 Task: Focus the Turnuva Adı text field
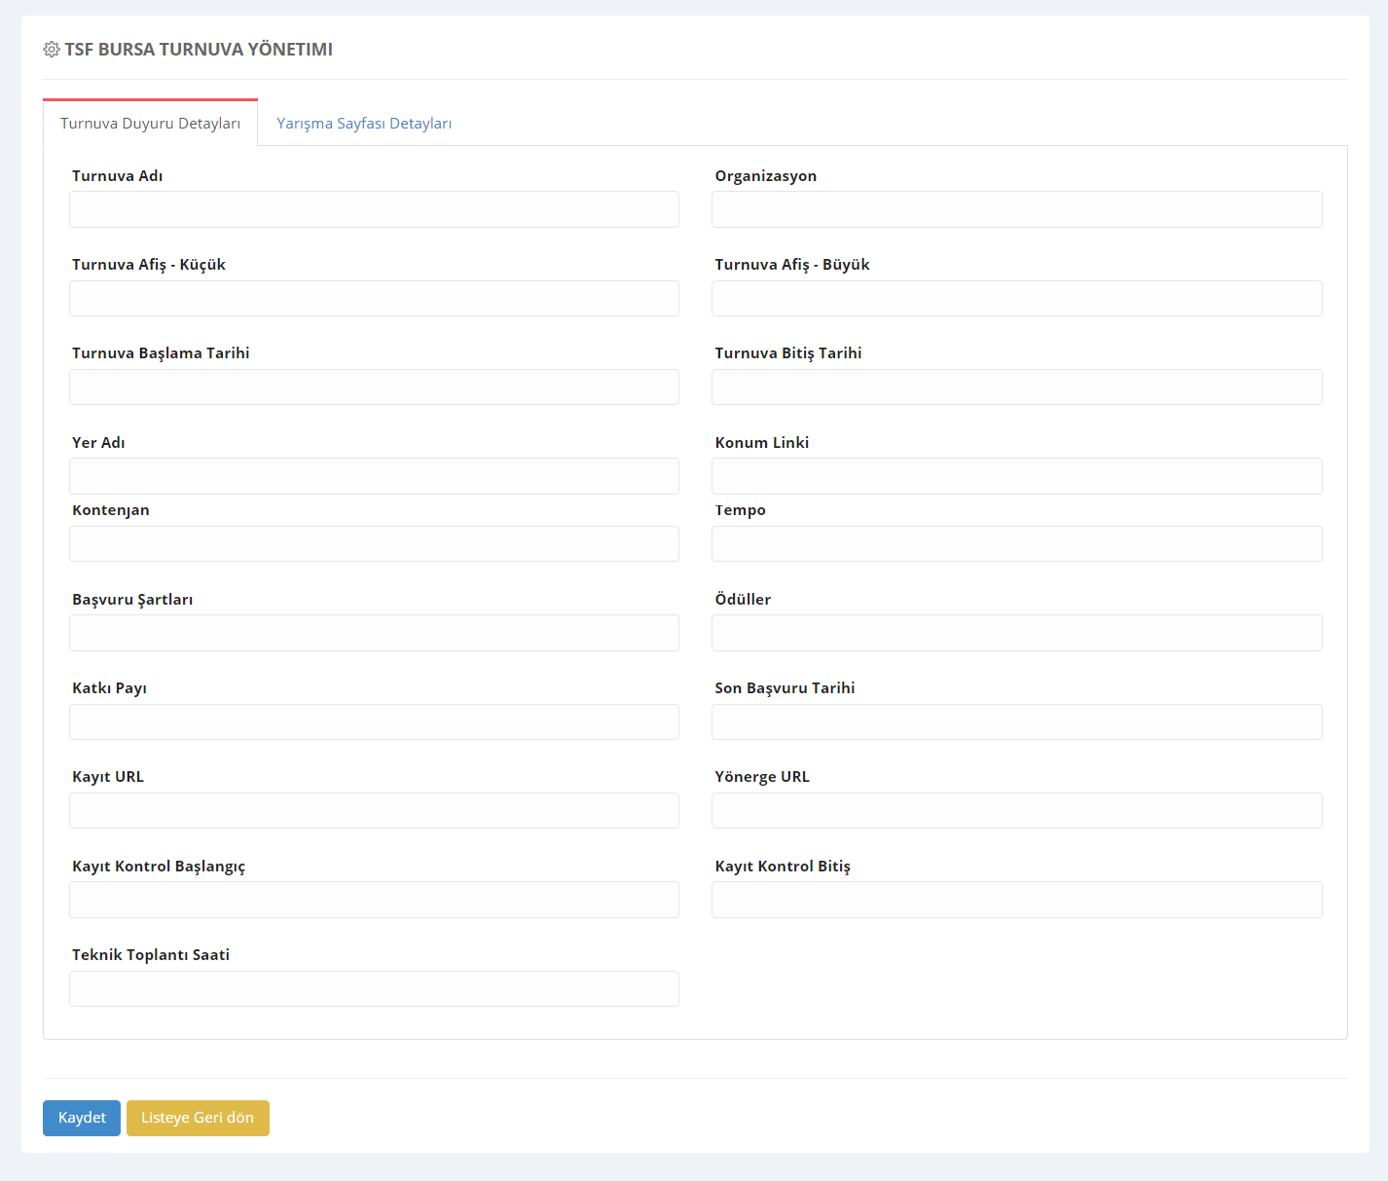pyautogui.click(x=374, y=209)
